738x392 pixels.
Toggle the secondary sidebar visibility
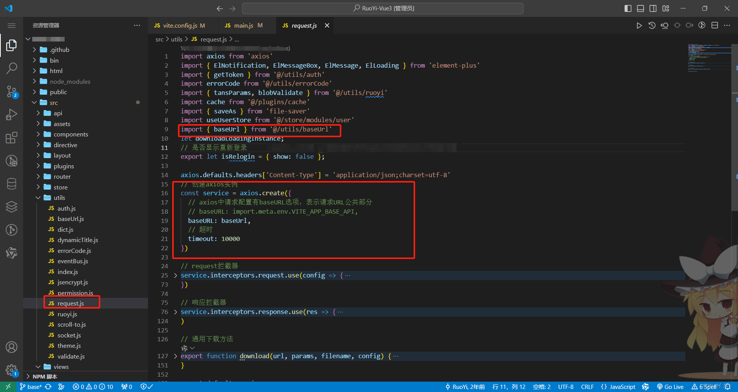click(653, 8)
